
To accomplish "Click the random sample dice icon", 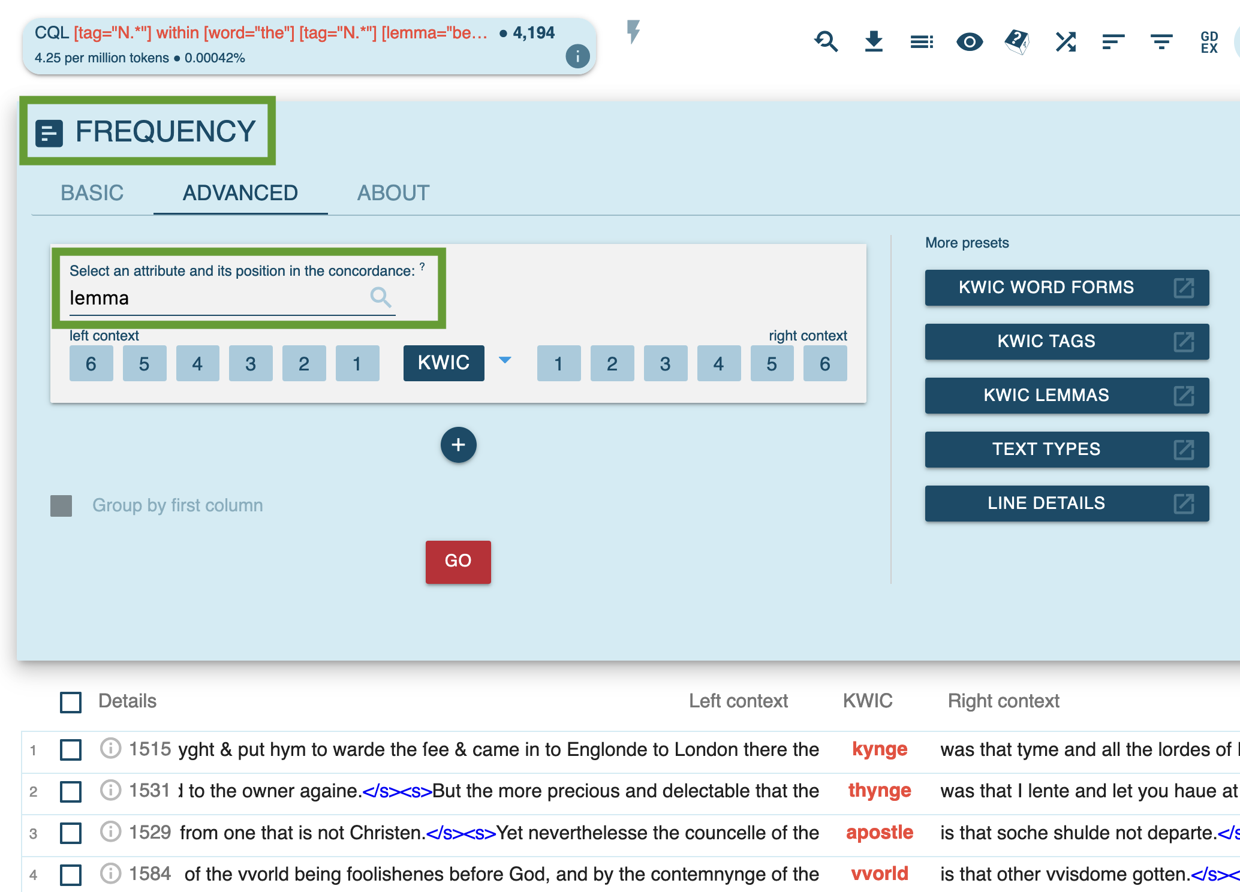I will (x=1017, y=42).
